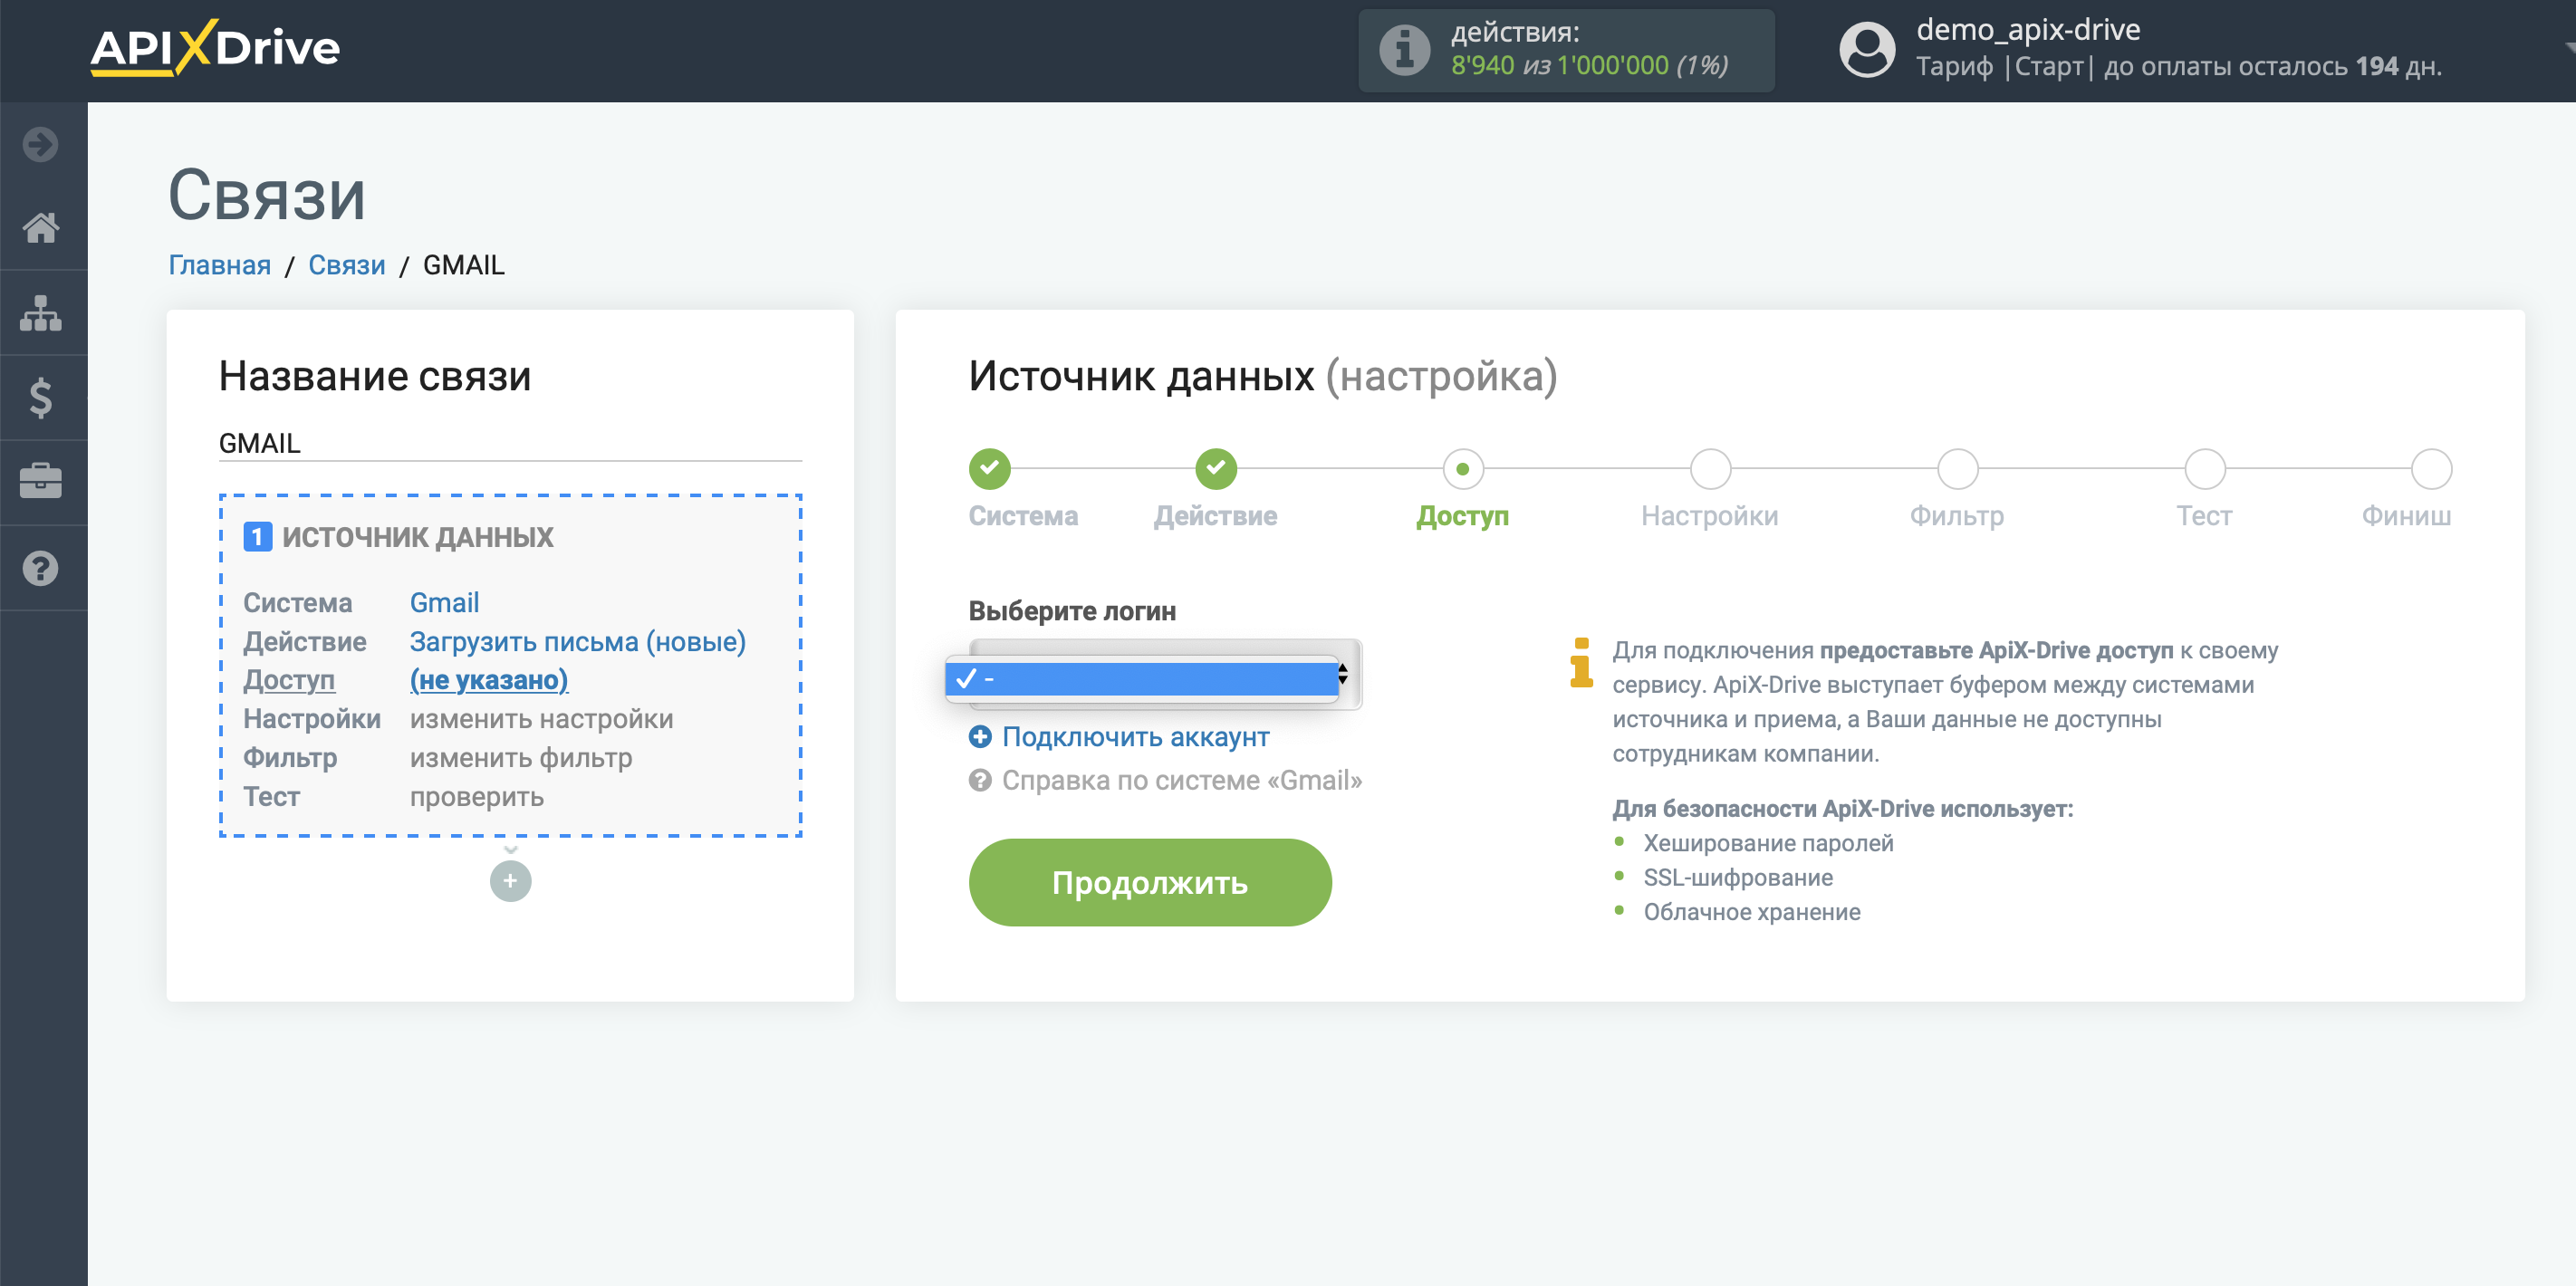Open the connections sitemap sidebar icon
2576x1286 pixels.
[x=41, y=313]
